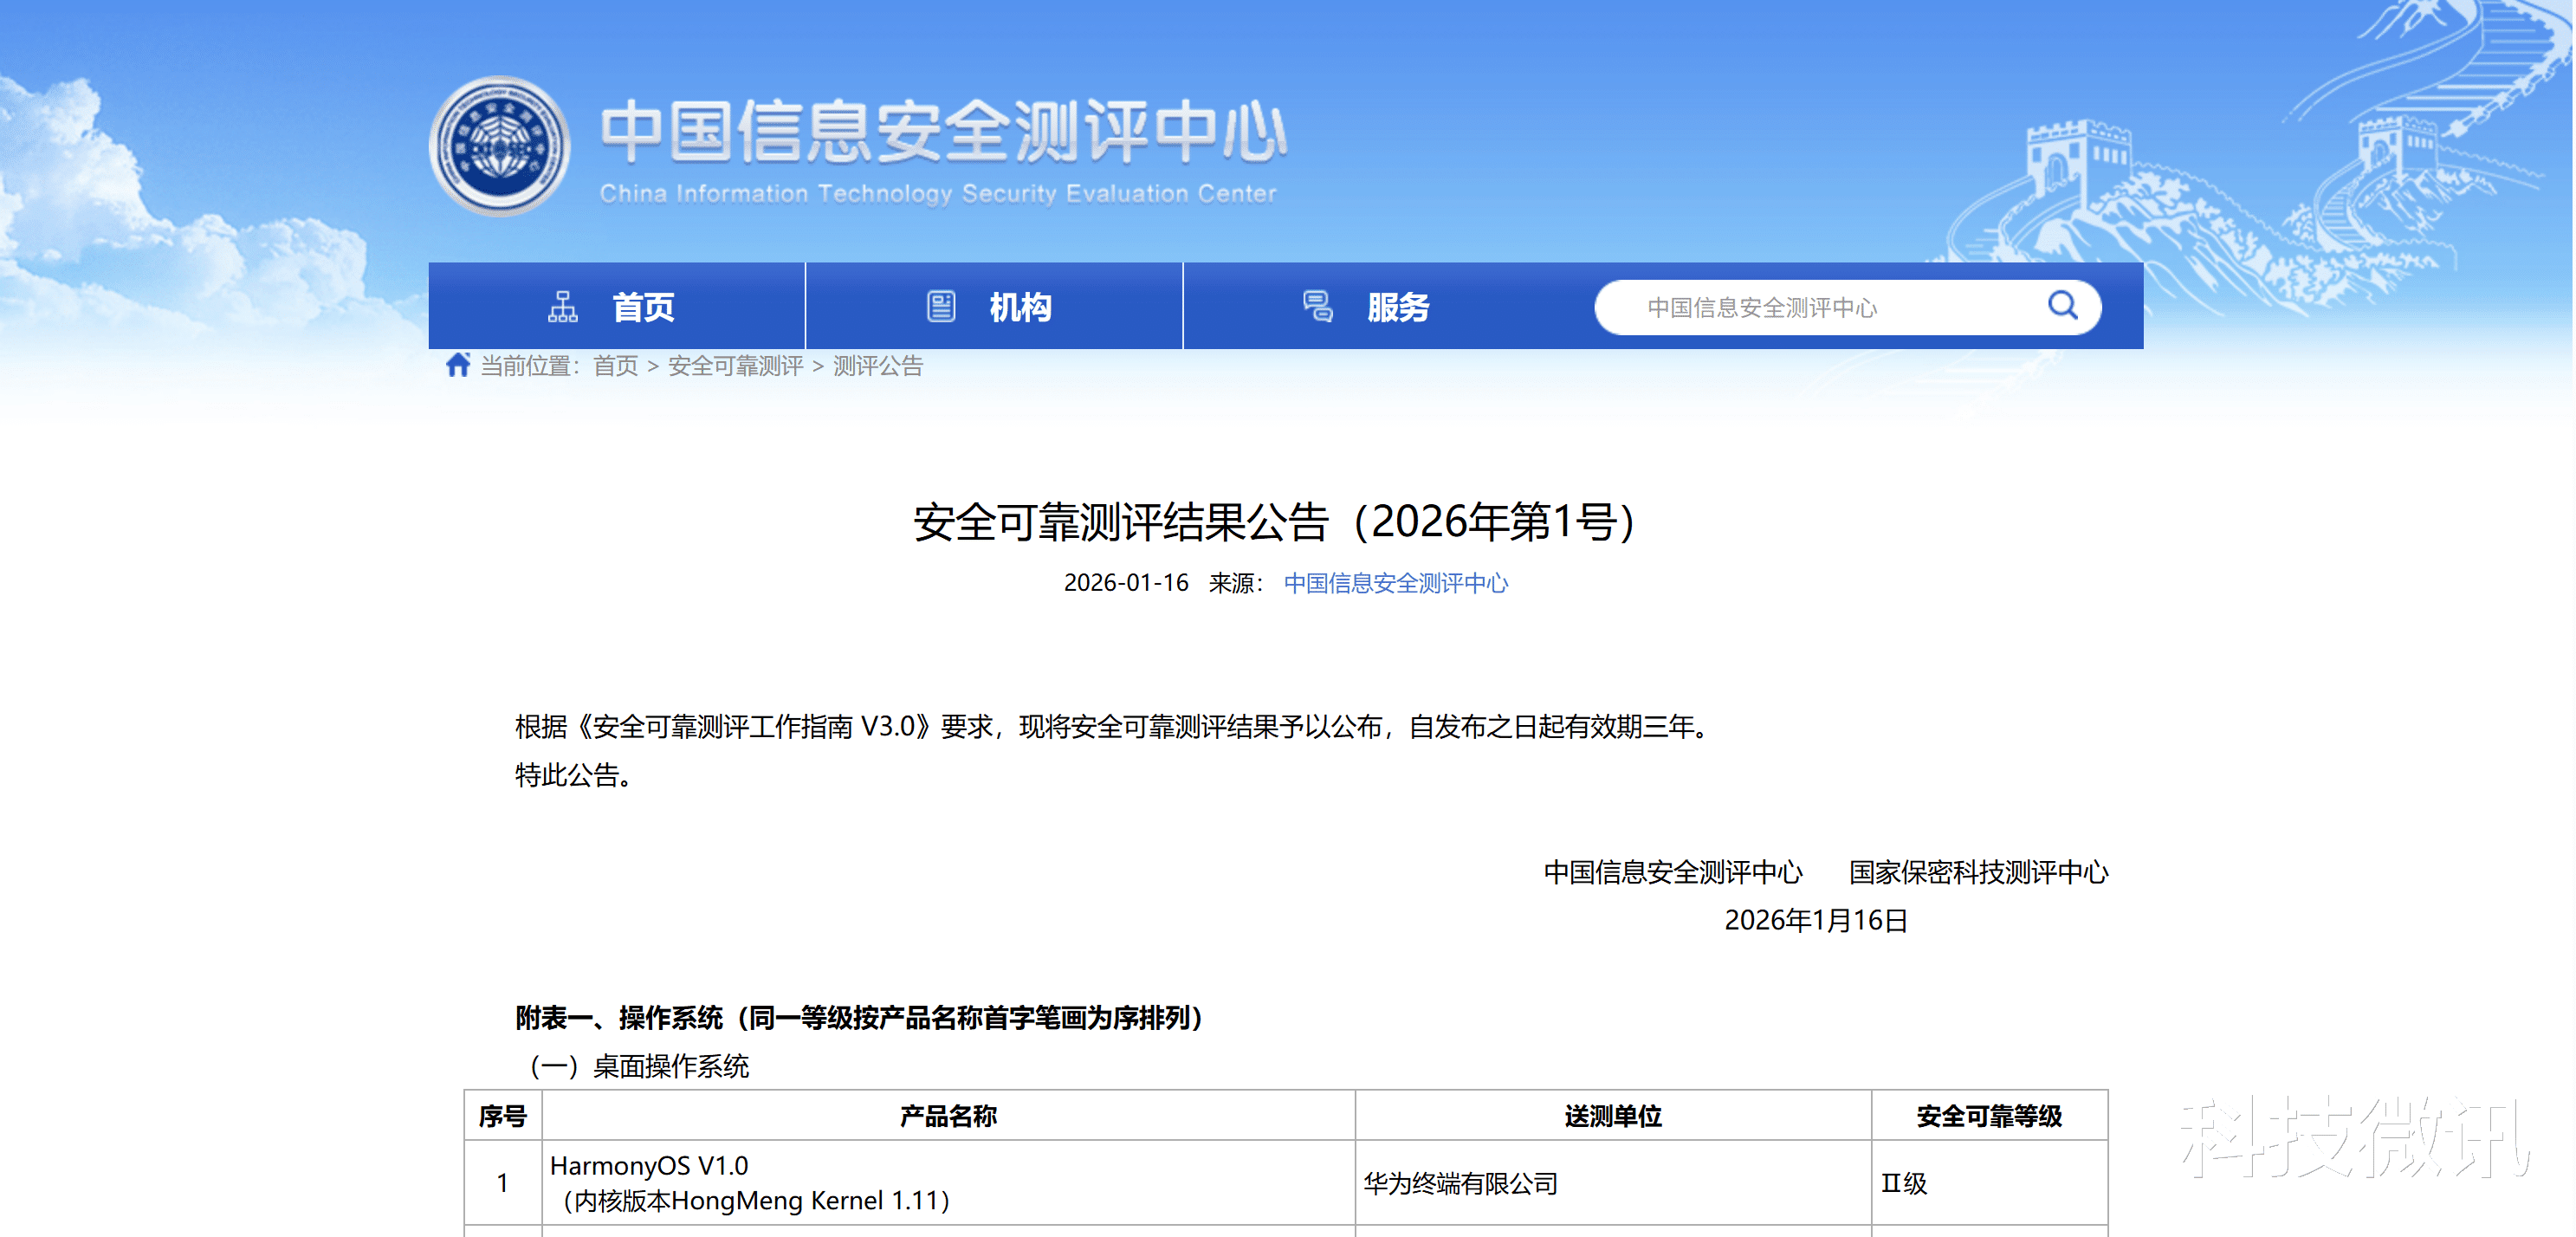Open the 机构 navigation menu
This screenshot has height=1237, width=2576.
(x=994, y=306)
